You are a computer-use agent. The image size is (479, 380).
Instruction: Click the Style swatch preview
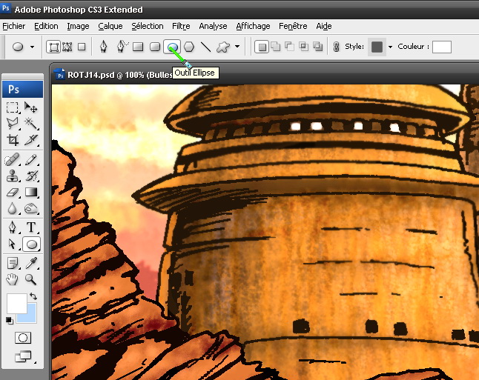click(x=377, y=47)
